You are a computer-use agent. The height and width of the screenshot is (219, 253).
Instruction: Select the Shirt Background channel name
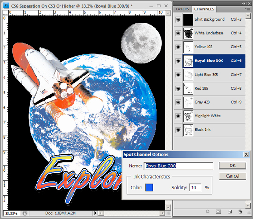click(x=209, y=19)
